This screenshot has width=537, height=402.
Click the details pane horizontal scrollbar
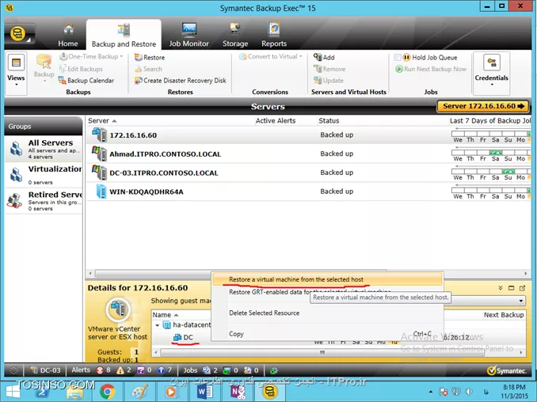coord(322,352)
